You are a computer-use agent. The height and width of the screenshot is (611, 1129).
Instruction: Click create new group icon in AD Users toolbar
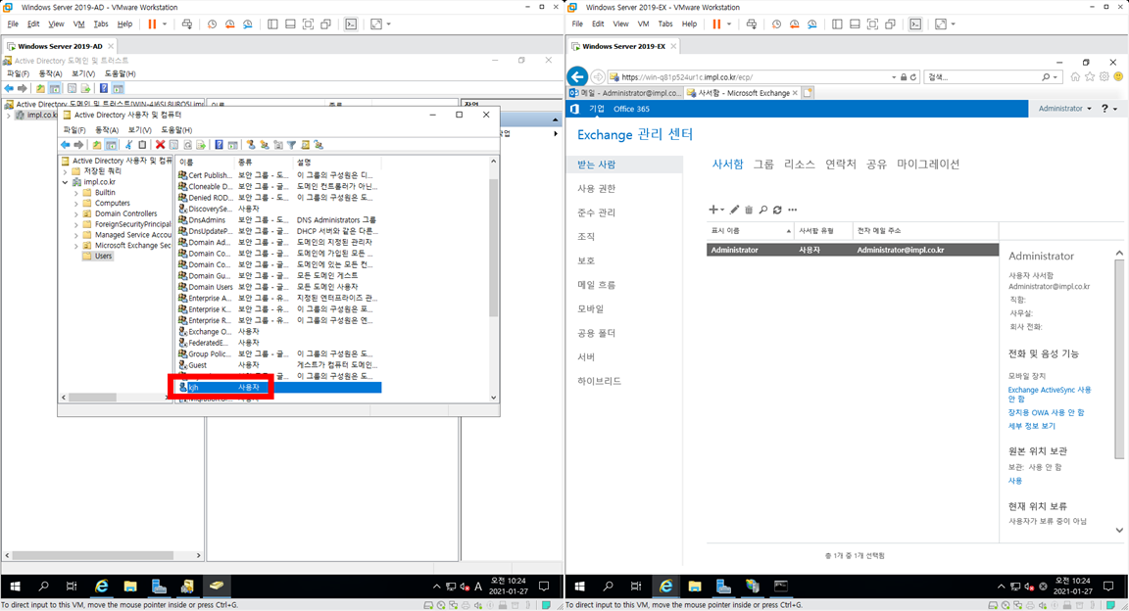pyautogui.click(x=265, y=145)
